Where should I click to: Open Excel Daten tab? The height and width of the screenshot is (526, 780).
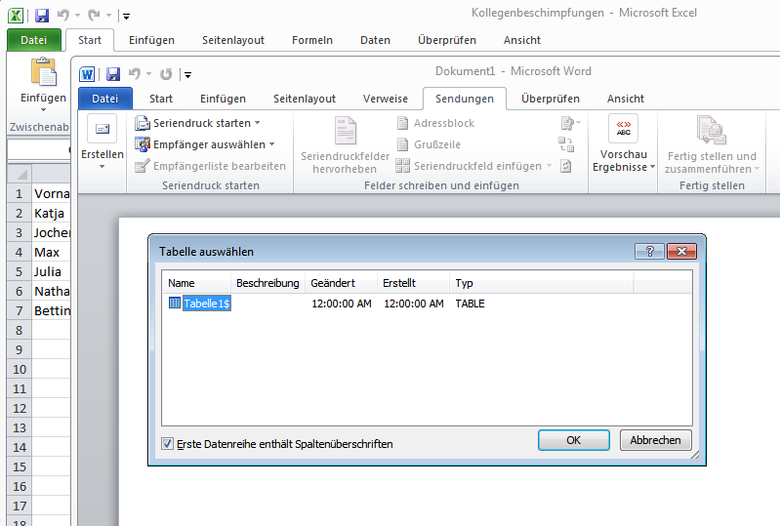pyautogui.click(x=375, y=40)
